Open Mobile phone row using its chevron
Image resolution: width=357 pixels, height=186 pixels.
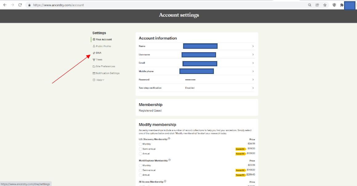(253, 71)
